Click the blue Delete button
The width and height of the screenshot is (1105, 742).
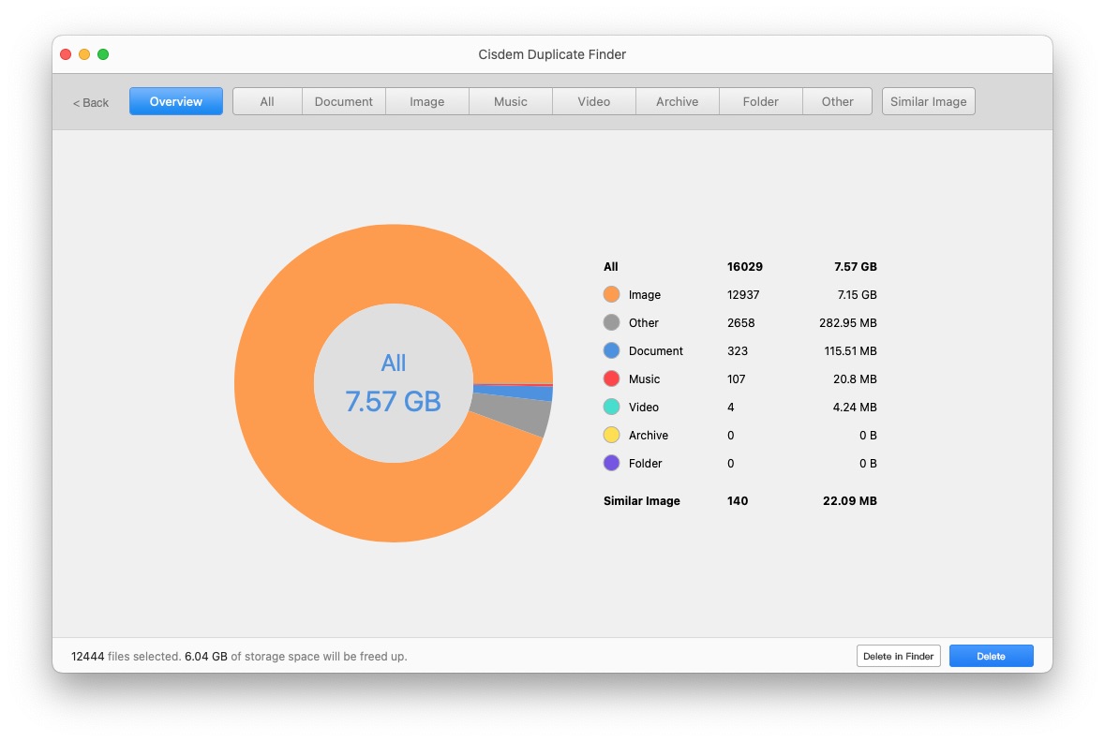tap(991, 656)
